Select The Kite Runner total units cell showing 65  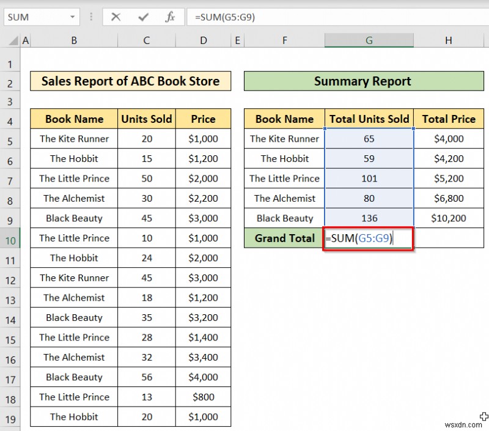[369, 139]
